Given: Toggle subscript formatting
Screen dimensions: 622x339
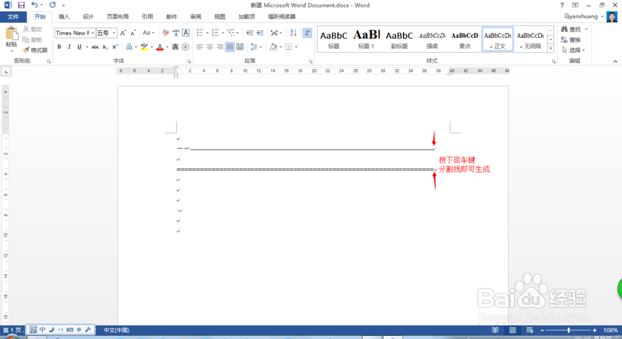Looking at the screenshot, I should [x=105, y=47].
